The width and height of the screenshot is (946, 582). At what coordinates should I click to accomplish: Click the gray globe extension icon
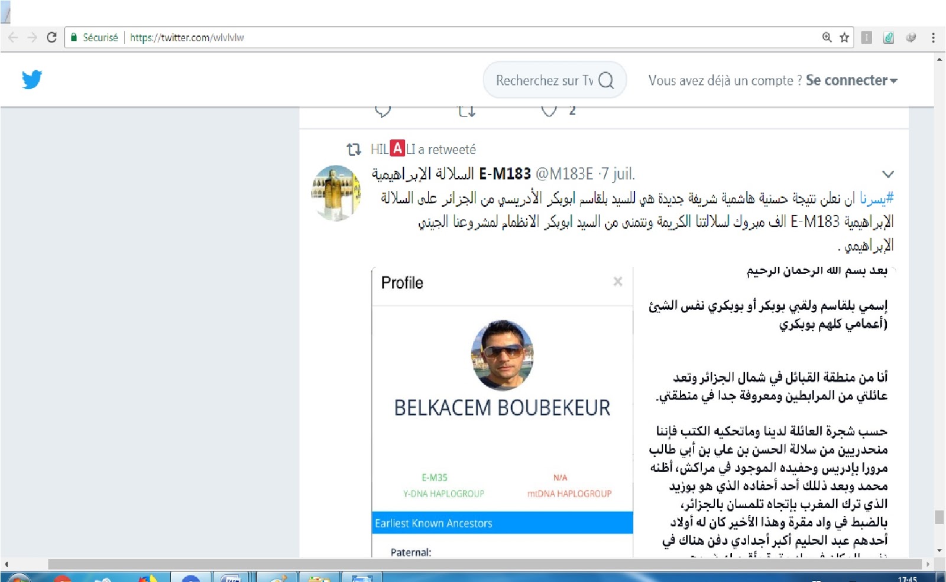911,37
